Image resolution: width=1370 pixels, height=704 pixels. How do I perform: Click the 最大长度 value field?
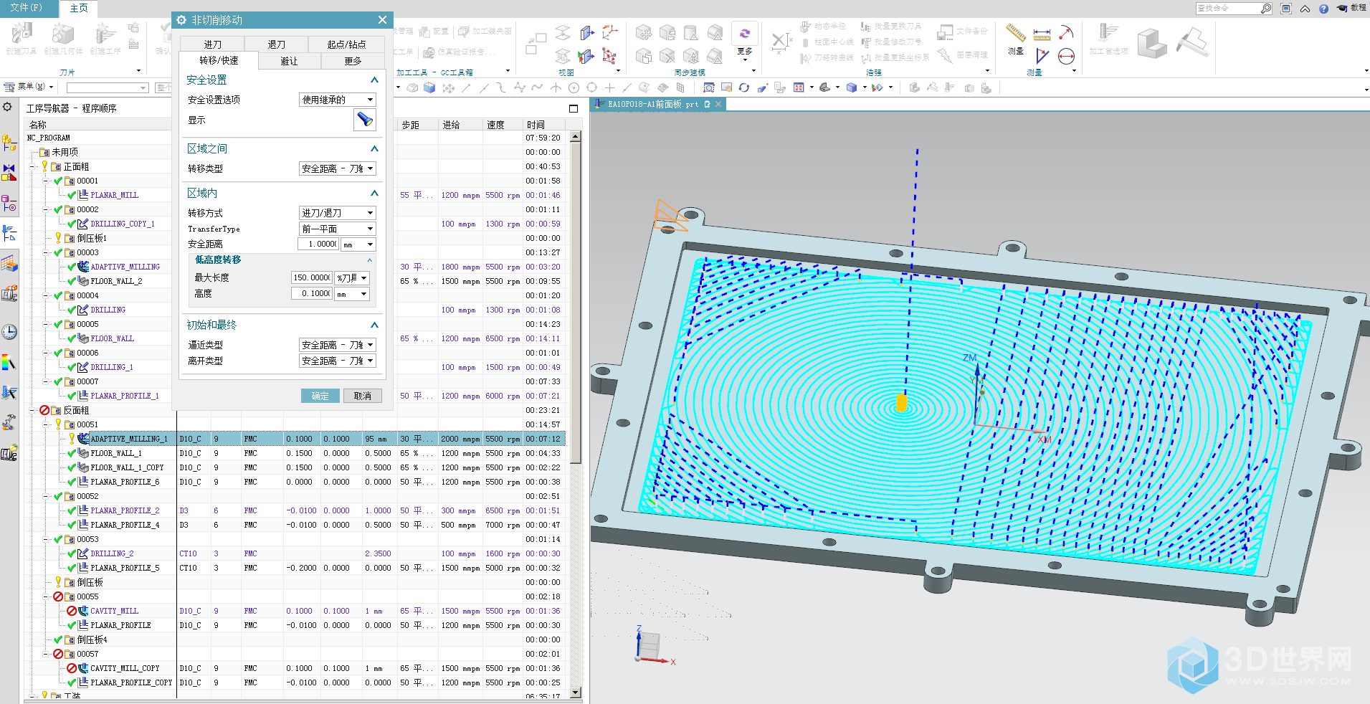(x=311, y=277)
